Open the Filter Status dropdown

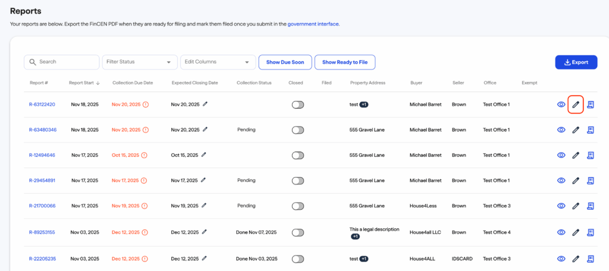[140, 62]
